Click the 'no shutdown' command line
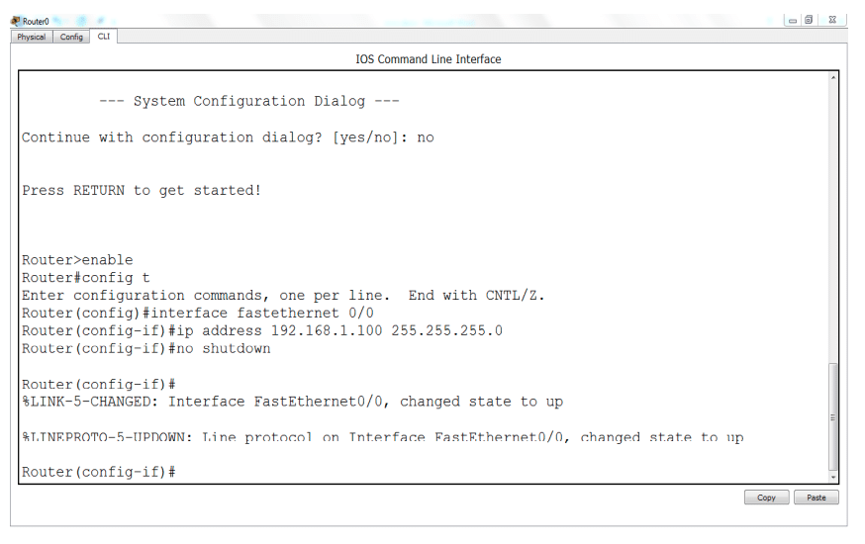Image resolution: width=865 pixels, height=544 pixels. tap(146, 349)
